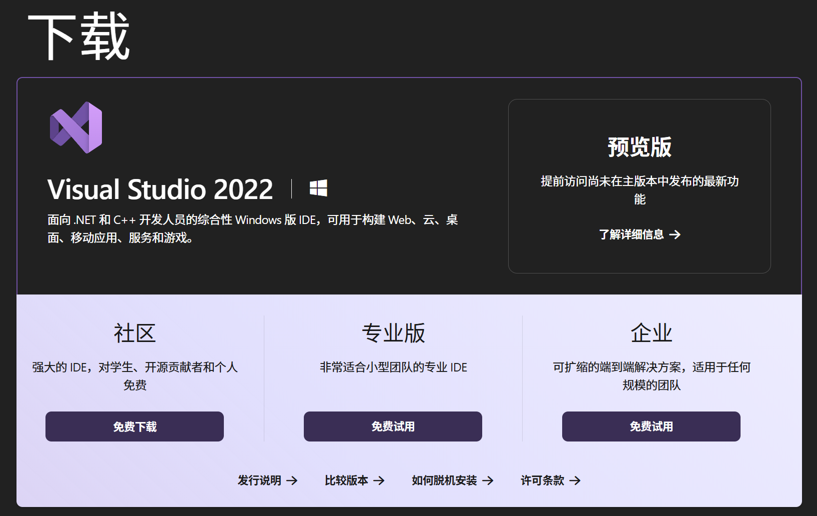Open the 比较版本 link
The height and width of the screenshot is (516, 817).
coord(346,480)
